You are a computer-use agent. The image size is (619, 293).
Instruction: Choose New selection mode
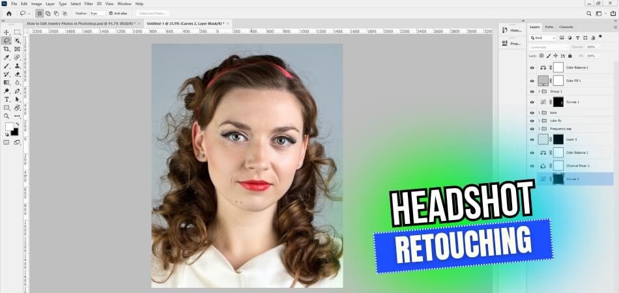[x=40, y=14]
